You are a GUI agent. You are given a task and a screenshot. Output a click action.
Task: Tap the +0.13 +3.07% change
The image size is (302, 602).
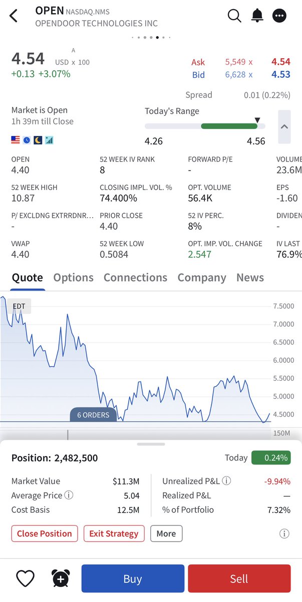tap(41, 74)
